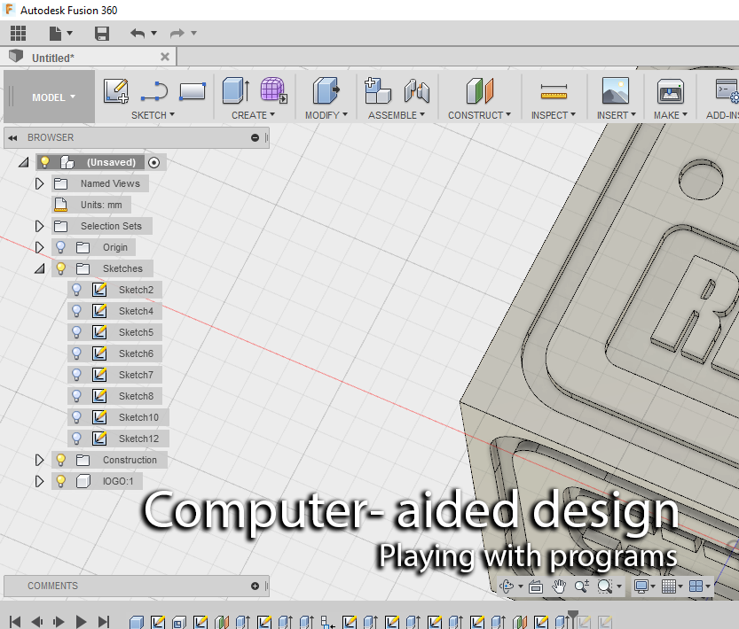The height and width of the screenshot is (629, 739).
Task: Select the New Component assemble icon
Action: tap(378, 90)
